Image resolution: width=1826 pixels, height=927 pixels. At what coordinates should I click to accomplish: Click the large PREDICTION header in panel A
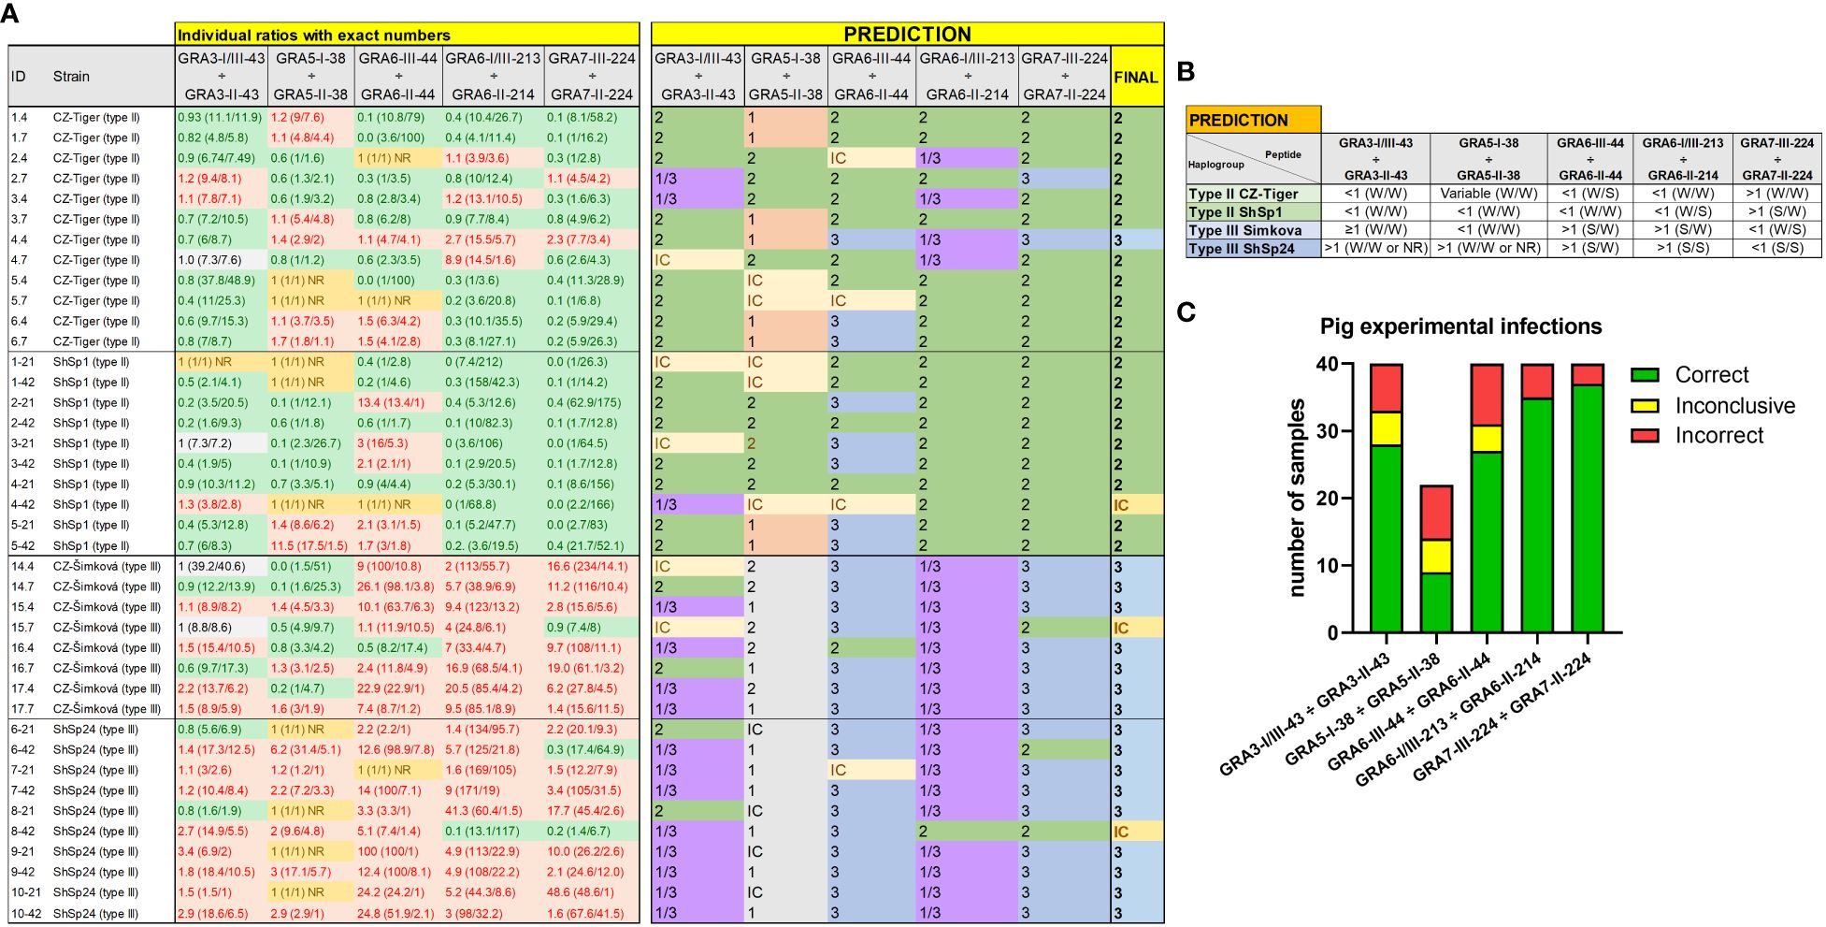click(907, 35)
